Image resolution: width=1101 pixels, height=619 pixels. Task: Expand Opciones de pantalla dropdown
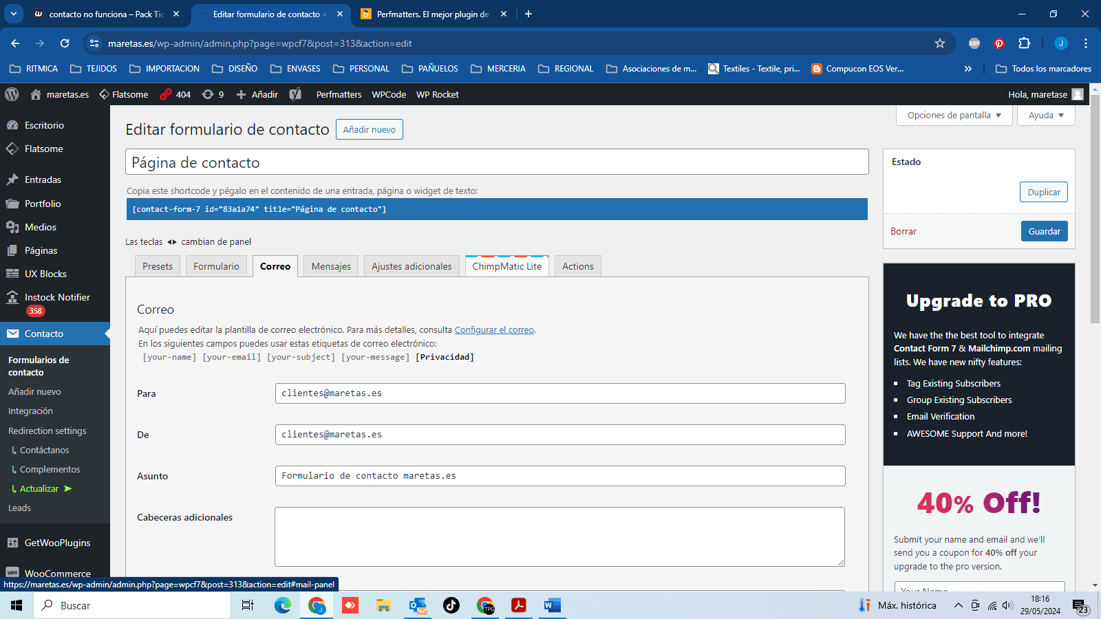954,115
